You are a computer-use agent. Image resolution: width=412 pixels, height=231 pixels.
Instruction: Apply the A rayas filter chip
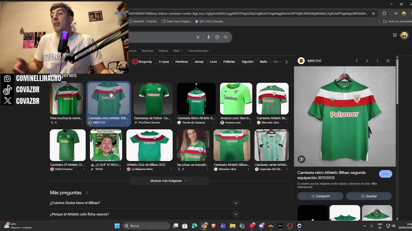point(164,62)
